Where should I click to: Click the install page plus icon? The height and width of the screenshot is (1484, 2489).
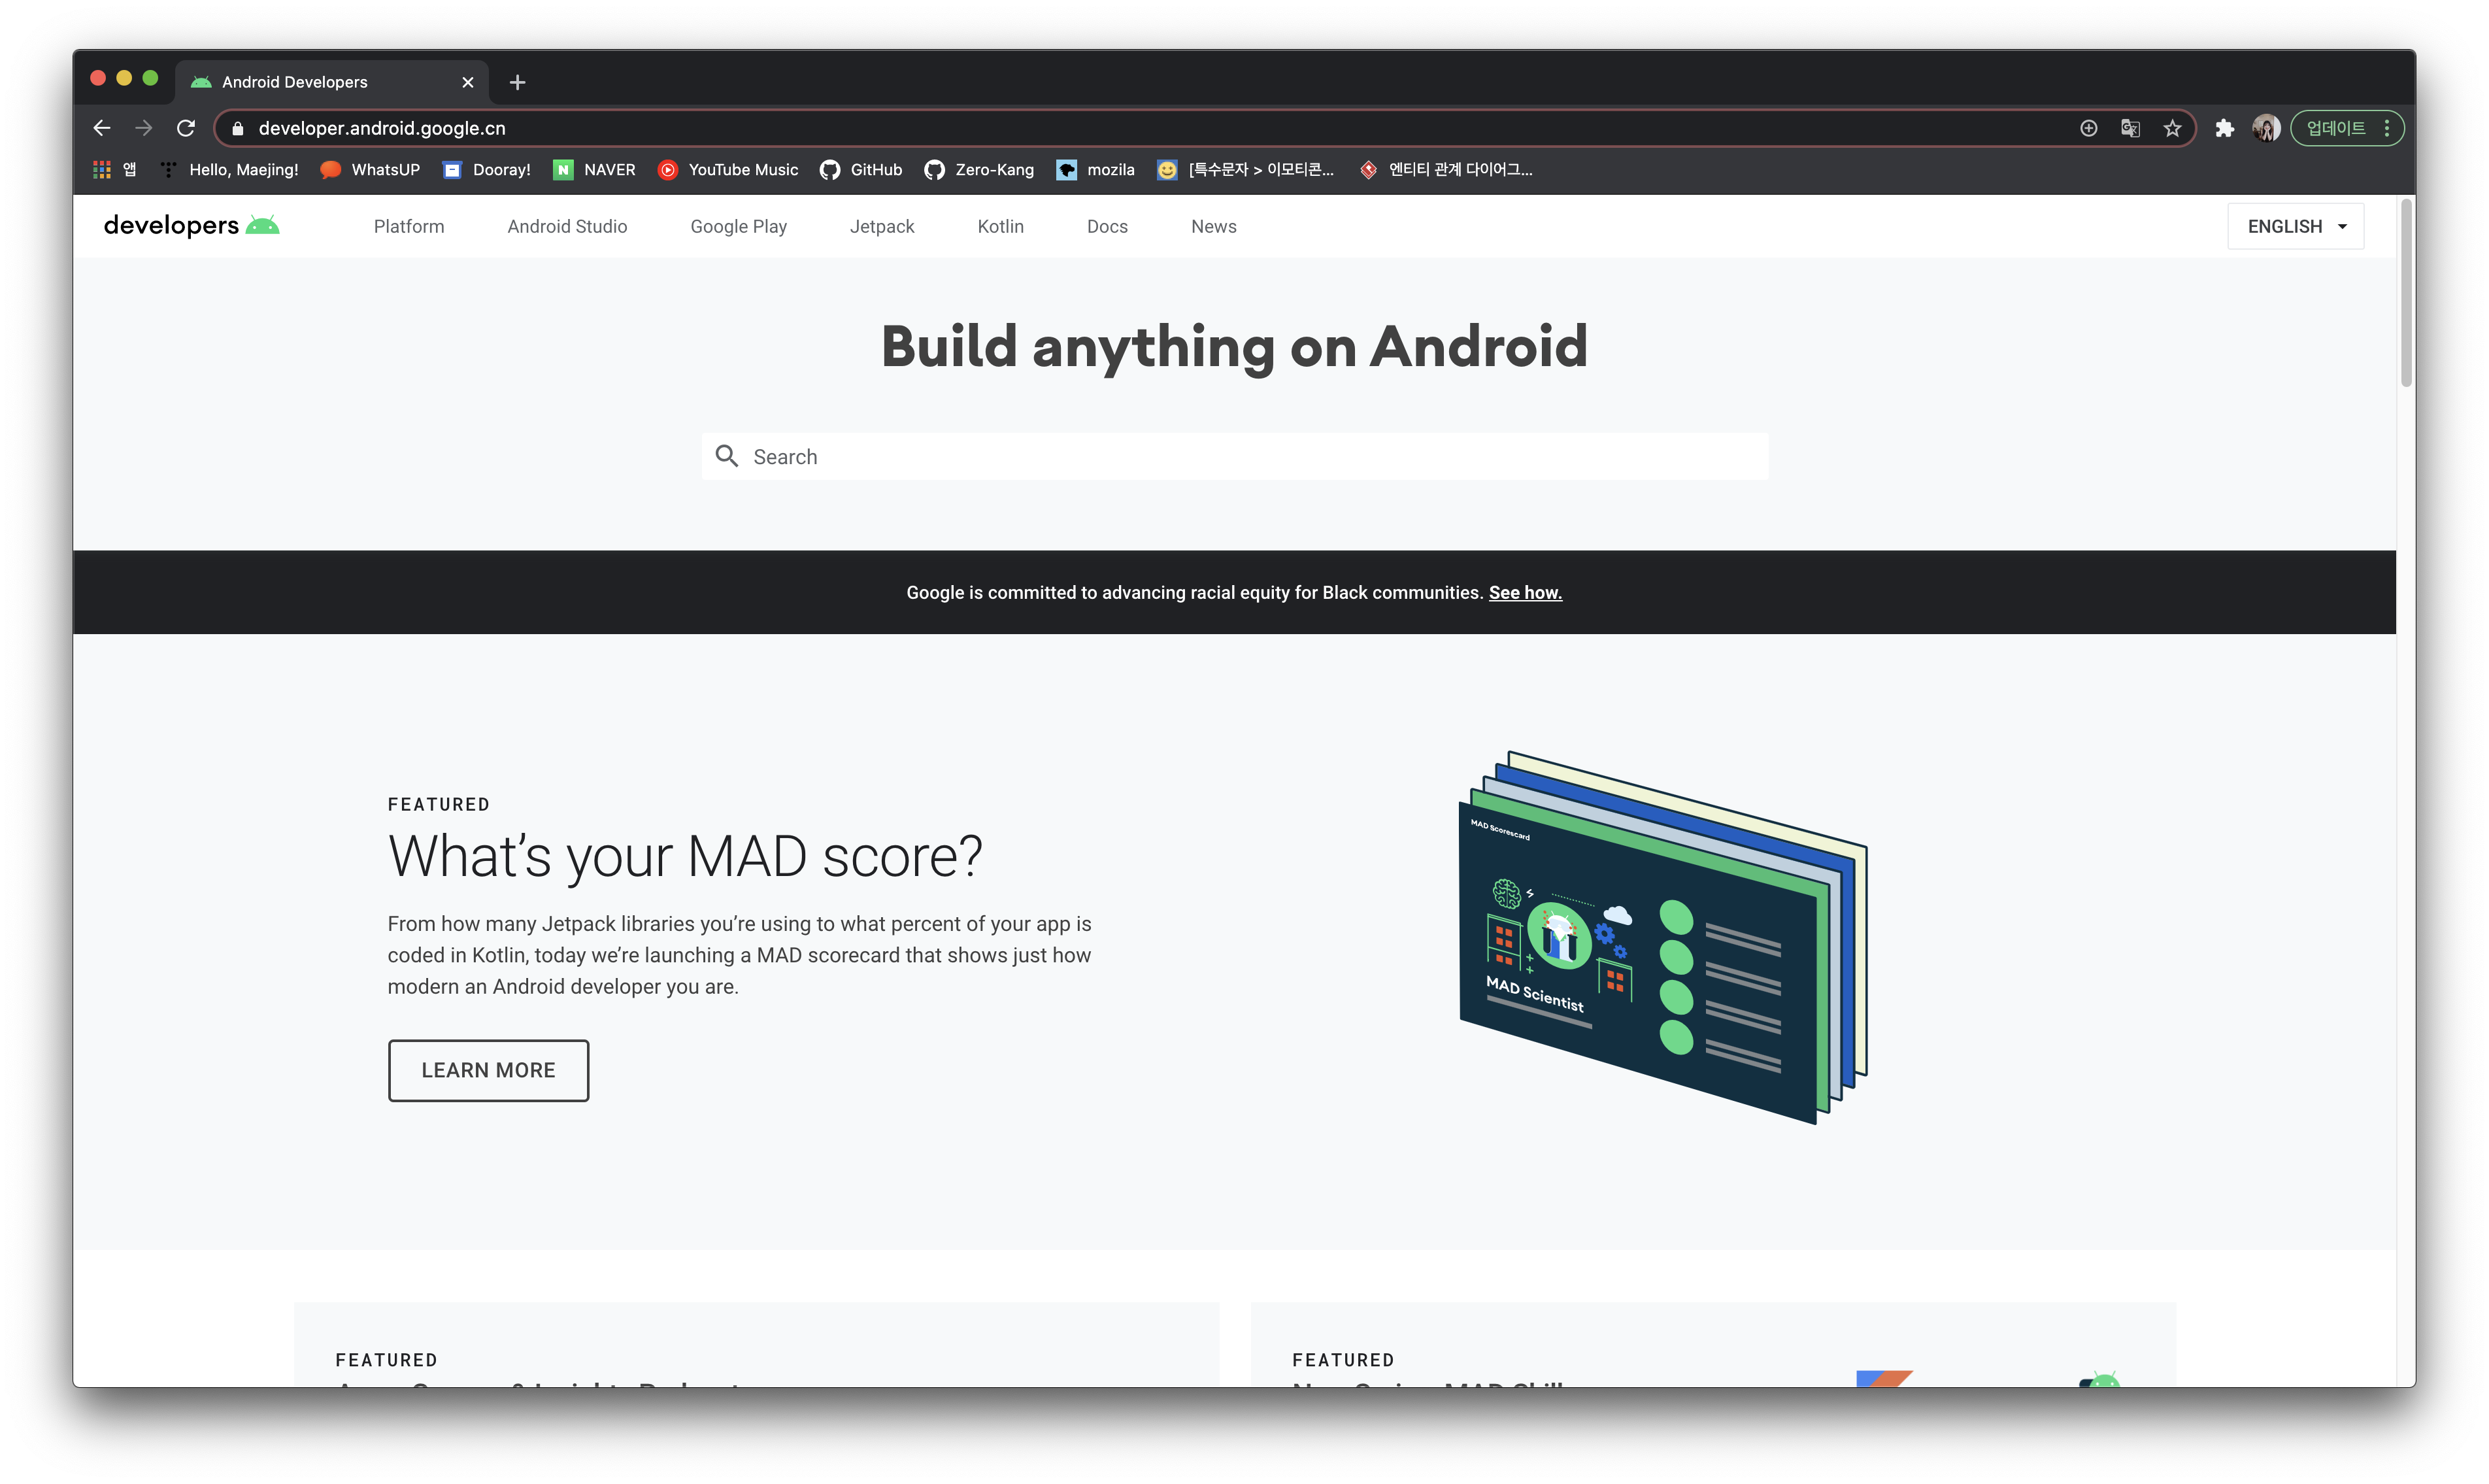[x=2088, y=128]
